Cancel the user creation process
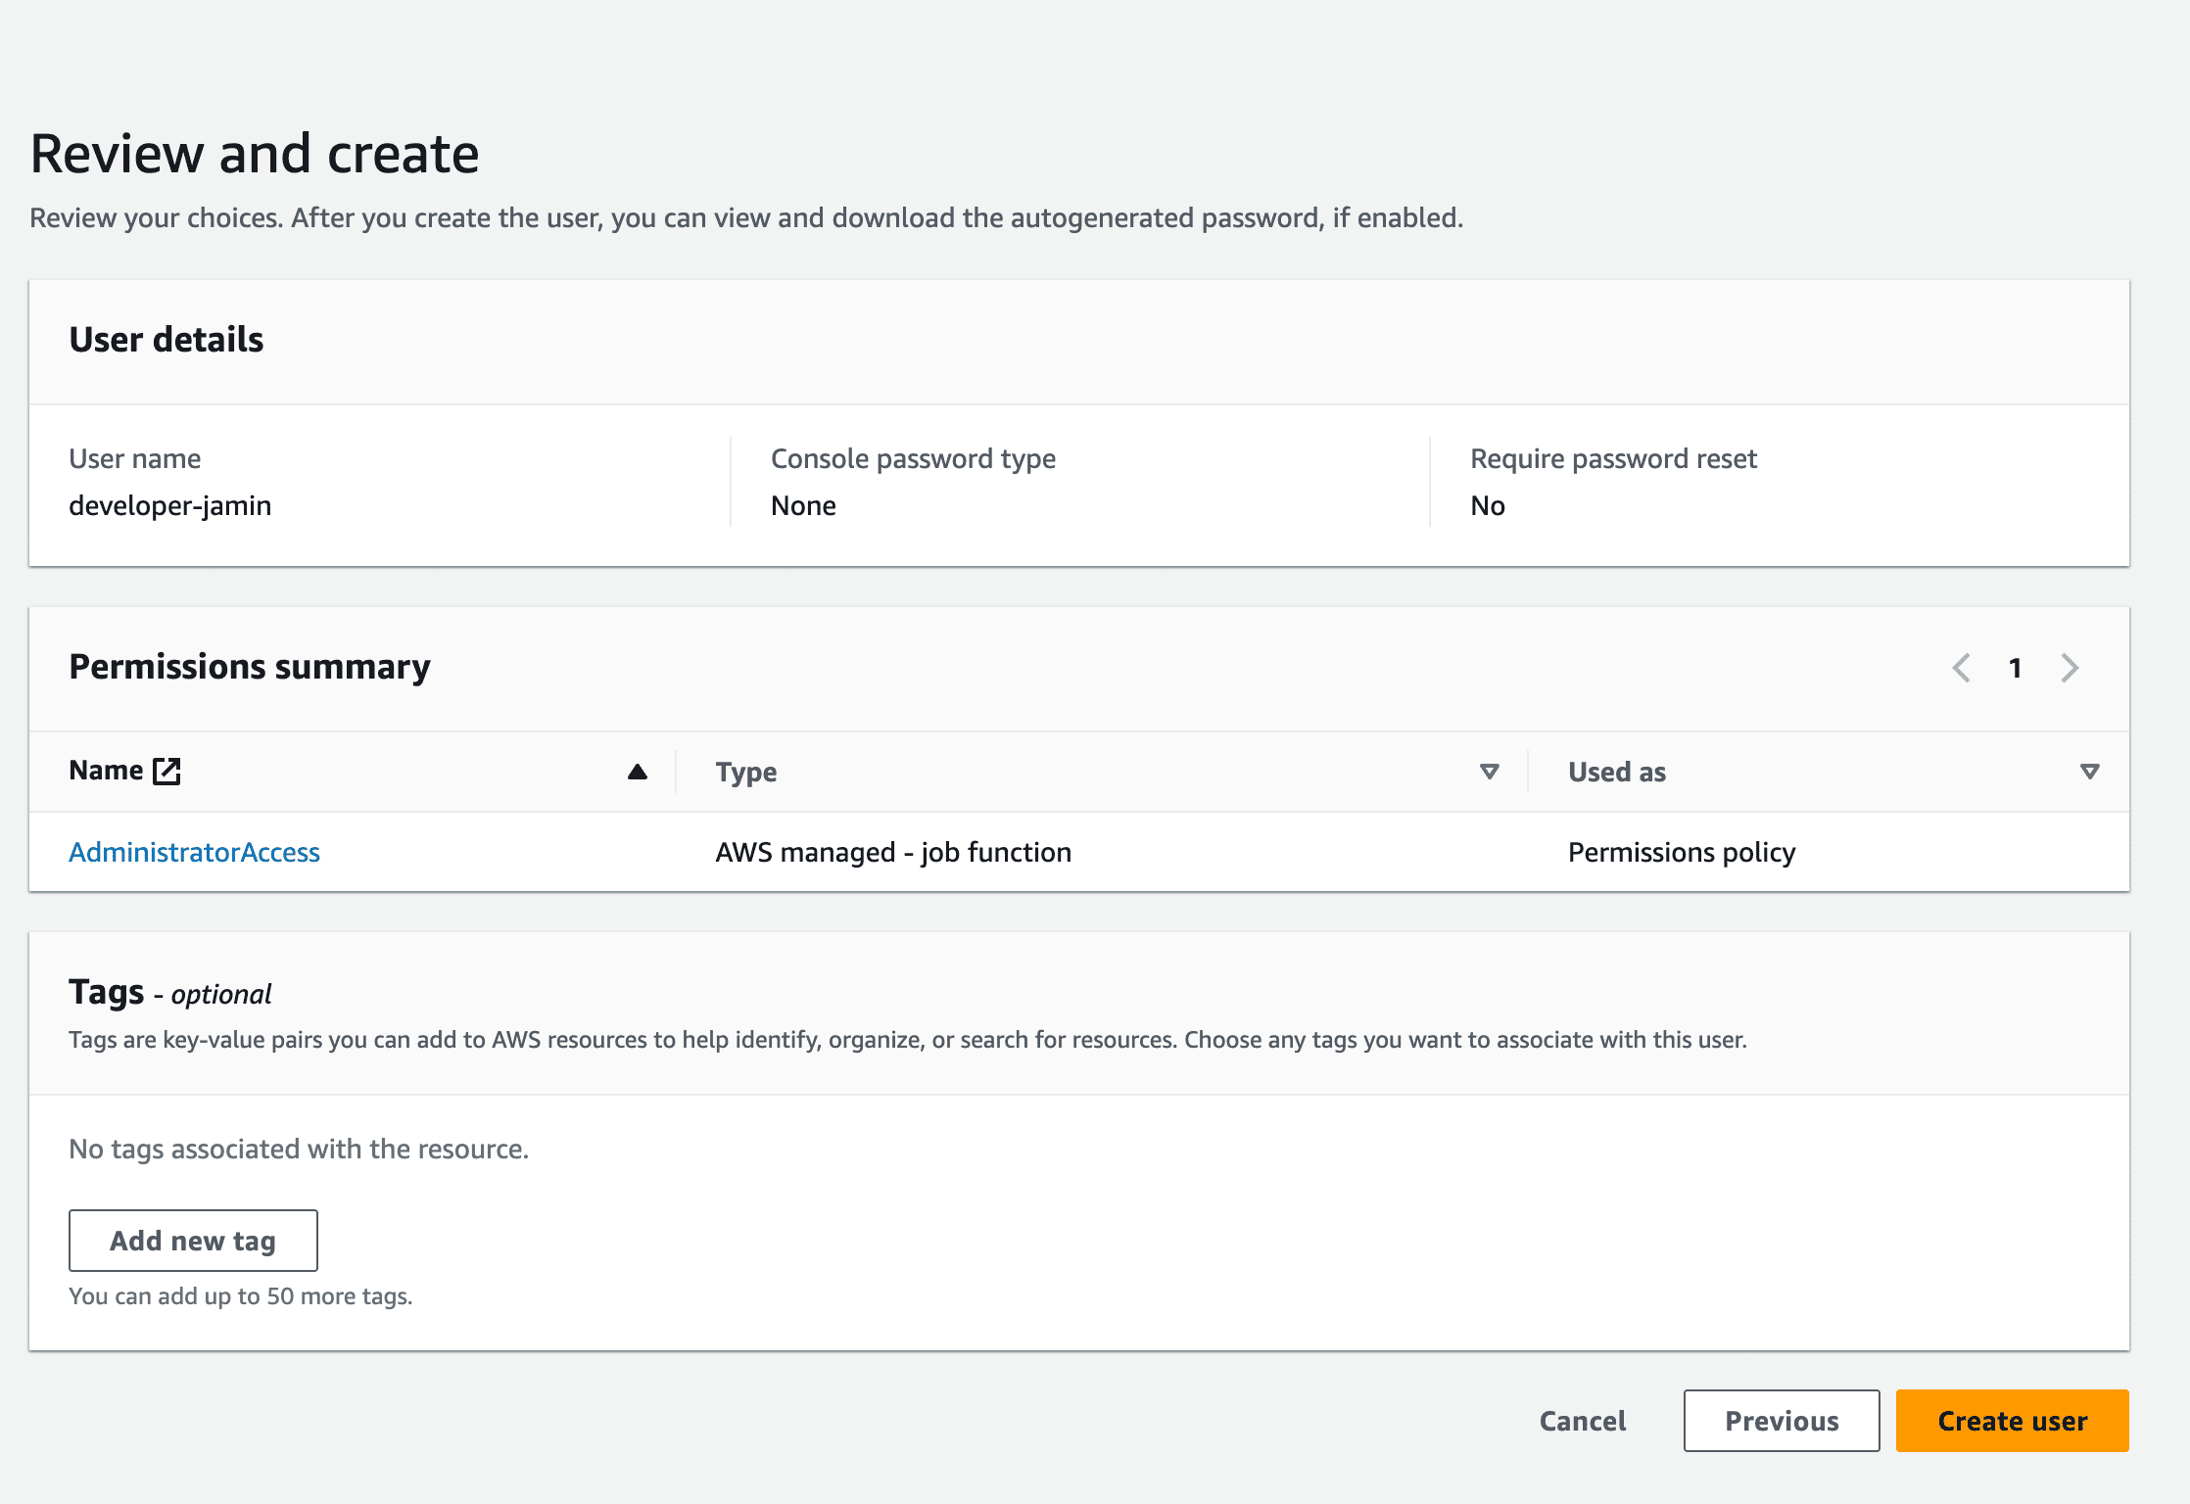The image size is (2190, 1504). [1582, 1421]
